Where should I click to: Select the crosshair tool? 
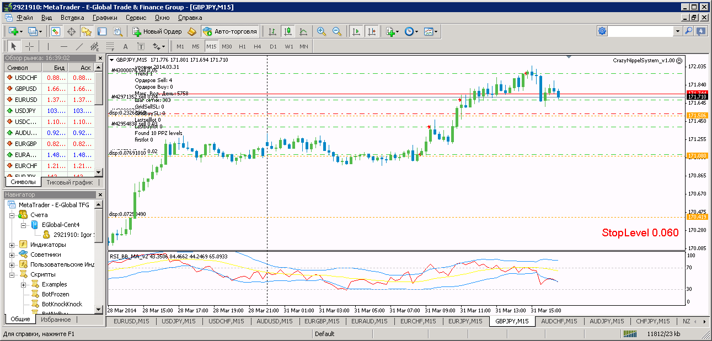(x=29, y=46)
